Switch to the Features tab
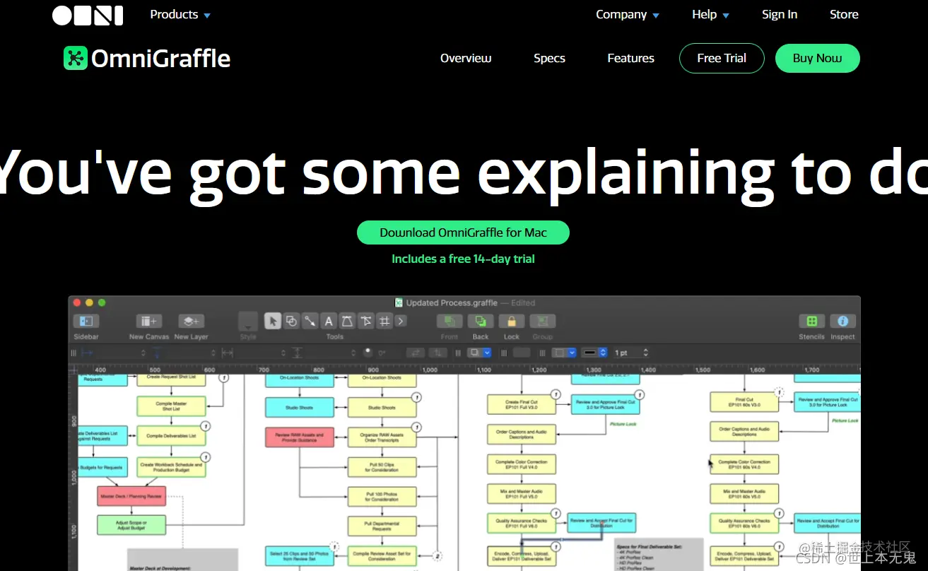The width and height of the screenshot is (928, 571). 630,58
